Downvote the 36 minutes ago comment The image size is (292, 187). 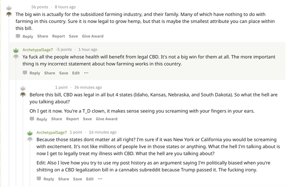[23, 95]
